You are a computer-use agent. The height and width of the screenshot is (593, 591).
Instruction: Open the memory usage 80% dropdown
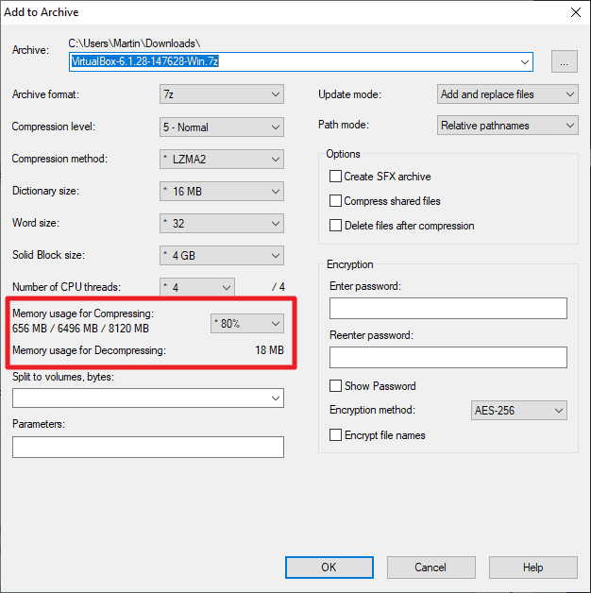pos(246,323)
